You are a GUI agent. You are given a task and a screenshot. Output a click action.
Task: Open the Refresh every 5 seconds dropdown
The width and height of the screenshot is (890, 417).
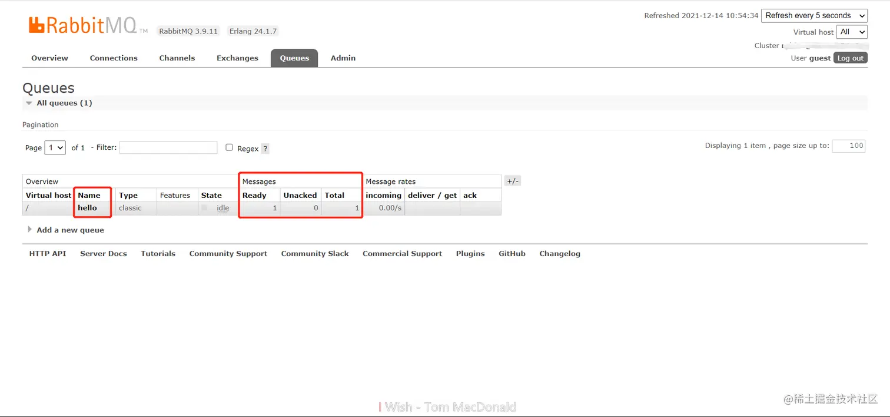point(814,16)
